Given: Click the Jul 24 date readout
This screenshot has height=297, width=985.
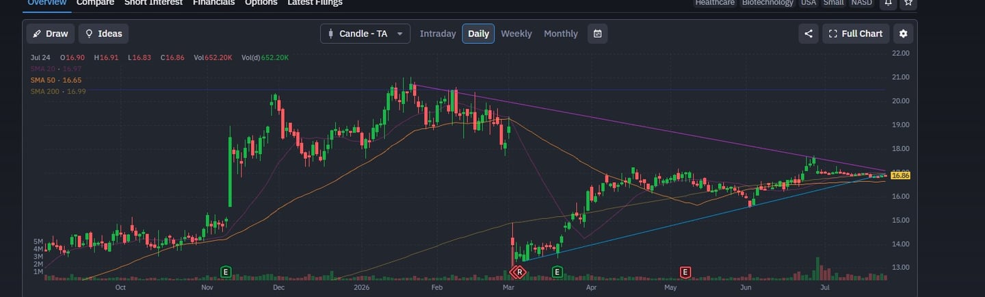Looking at the screenshot, I should 40,57.
